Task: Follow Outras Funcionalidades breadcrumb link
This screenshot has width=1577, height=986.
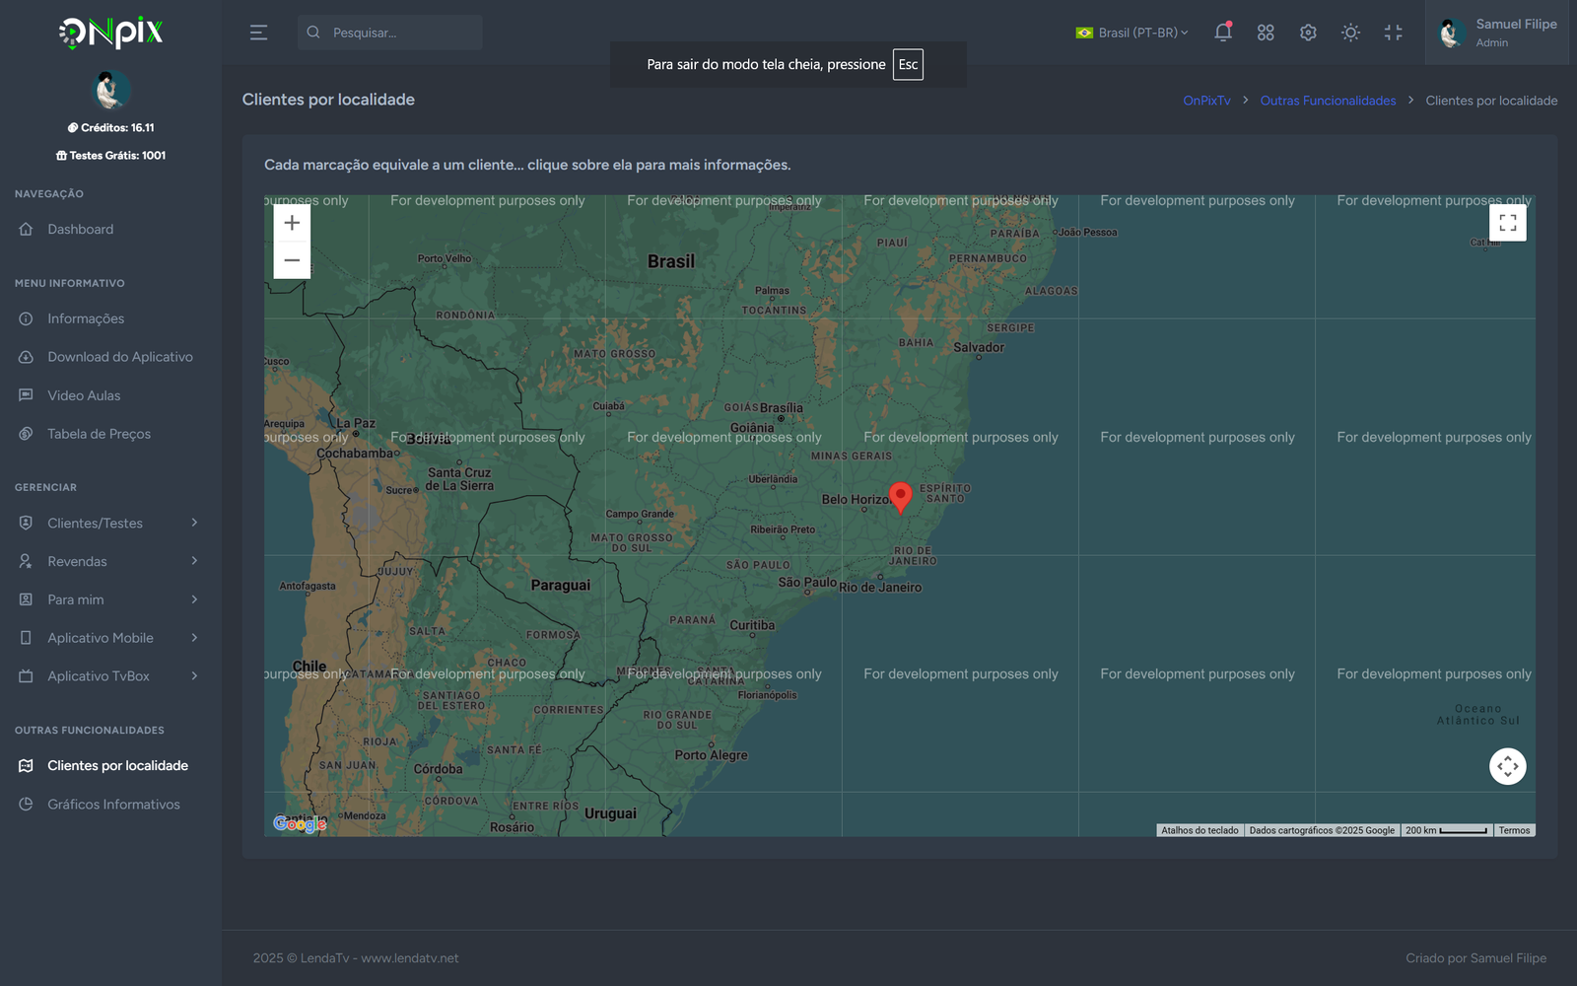Action: pos(1328,101)
